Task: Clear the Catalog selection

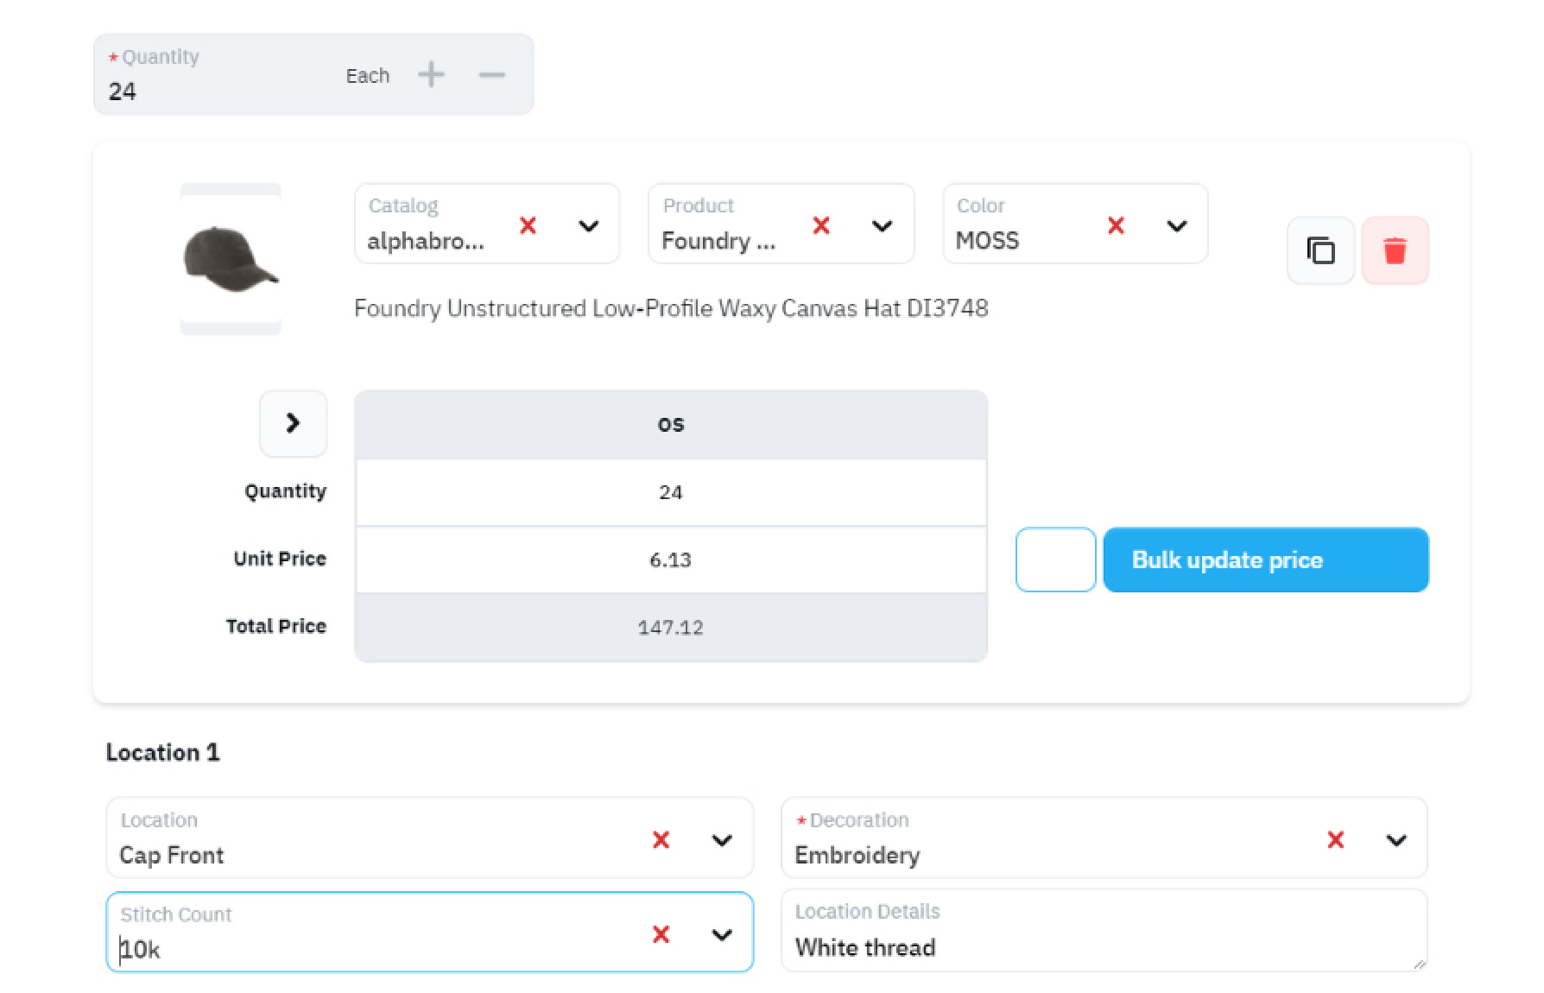Action: pyautogui.click(x=528, y=225)
